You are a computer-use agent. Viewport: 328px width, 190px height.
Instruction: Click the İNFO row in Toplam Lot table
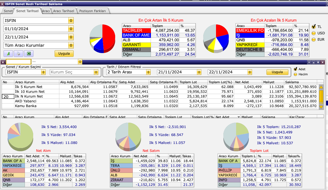coord(260,180)
